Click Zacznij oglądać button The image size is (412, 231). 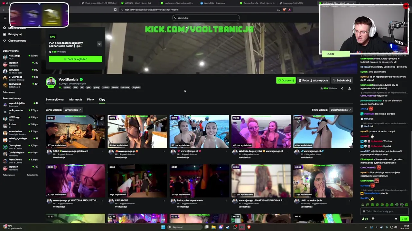coord(75,59)
